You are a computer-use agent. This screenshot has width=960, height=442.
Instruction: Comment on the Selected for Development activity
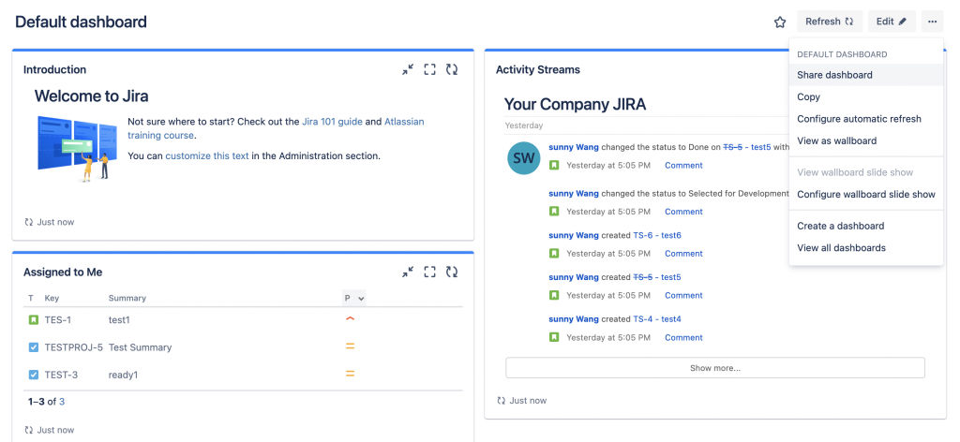(x=683, y=212)
